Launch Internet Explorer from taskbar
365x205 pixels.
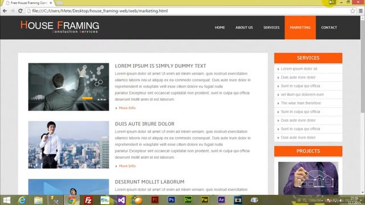click(x=22, y=200)
